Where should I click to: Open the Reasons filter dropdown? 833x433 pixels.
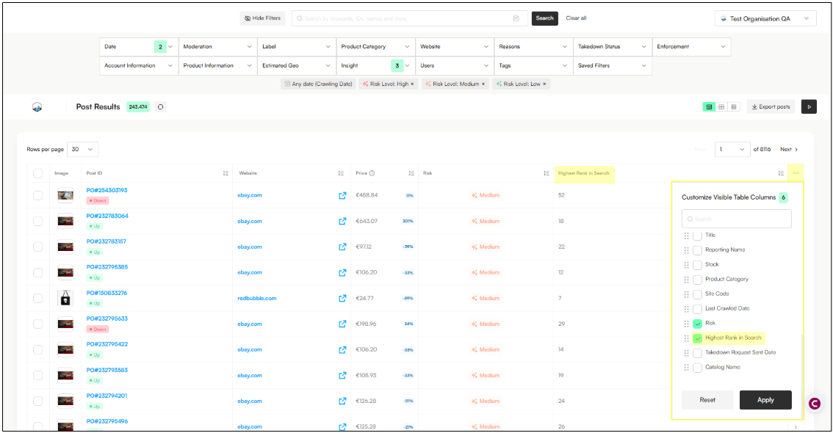pos(533,47)
